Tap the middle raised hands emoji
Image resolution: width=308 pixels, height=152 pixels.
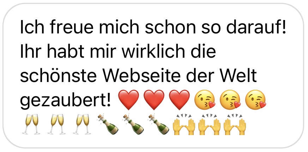[x=209, y=125]
